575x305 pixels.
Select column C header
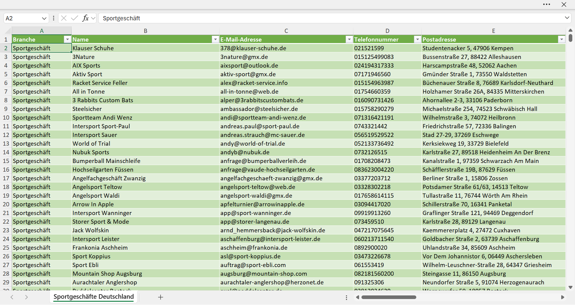286,31
